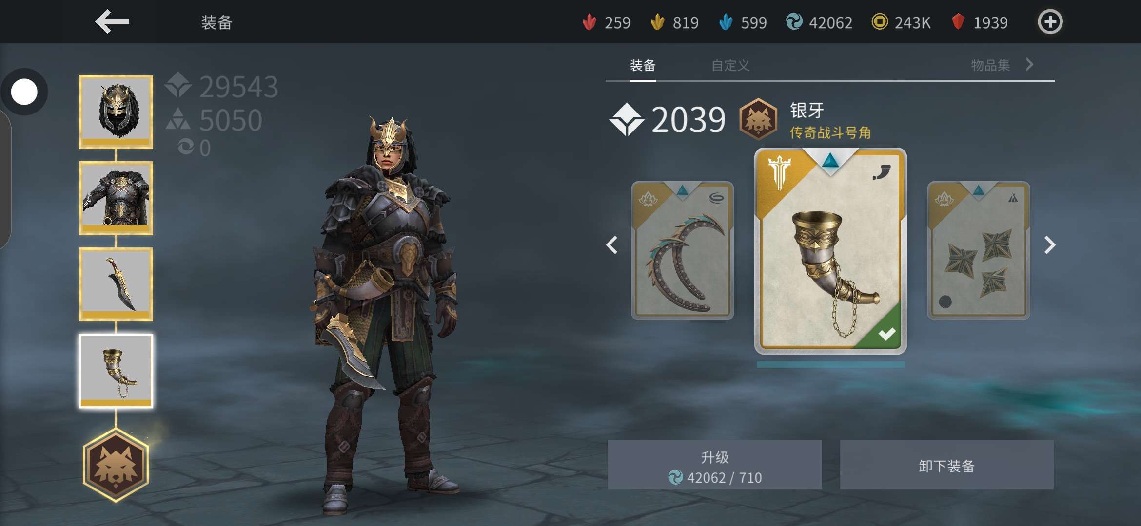Show previous item with left chevron

coord(612,245)
